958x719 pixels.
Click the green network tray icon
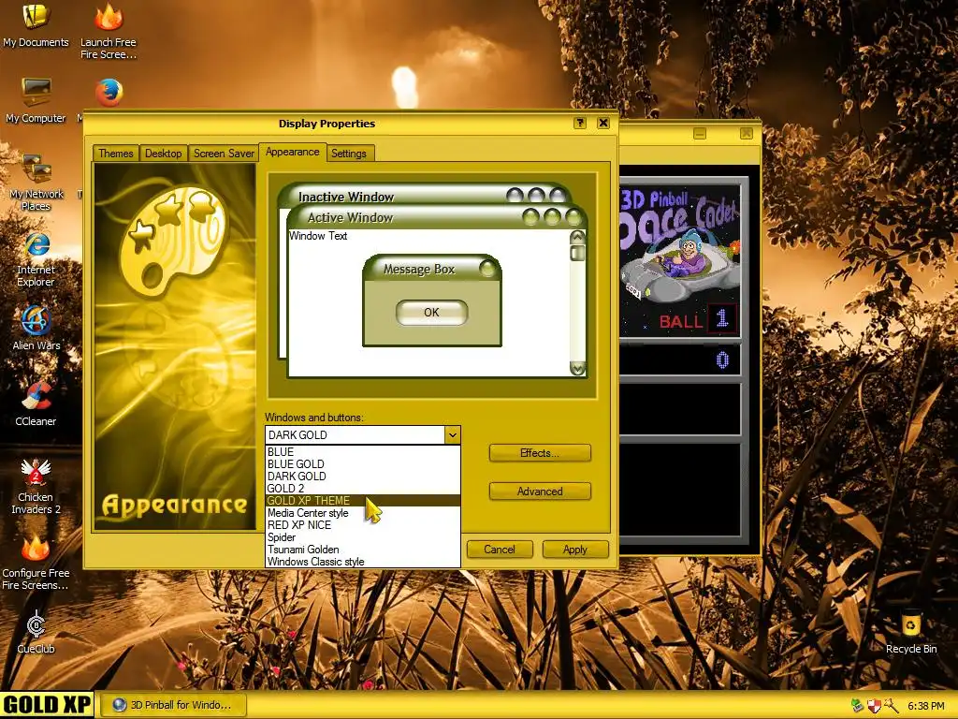click(858, 706)
